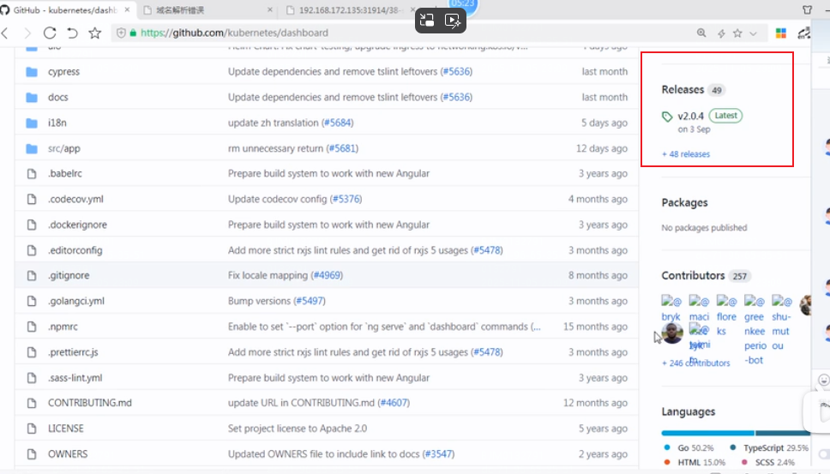Click the screen capture overlay icon
The width and height of the screenshot is (830, 474).
coord(427,21)
